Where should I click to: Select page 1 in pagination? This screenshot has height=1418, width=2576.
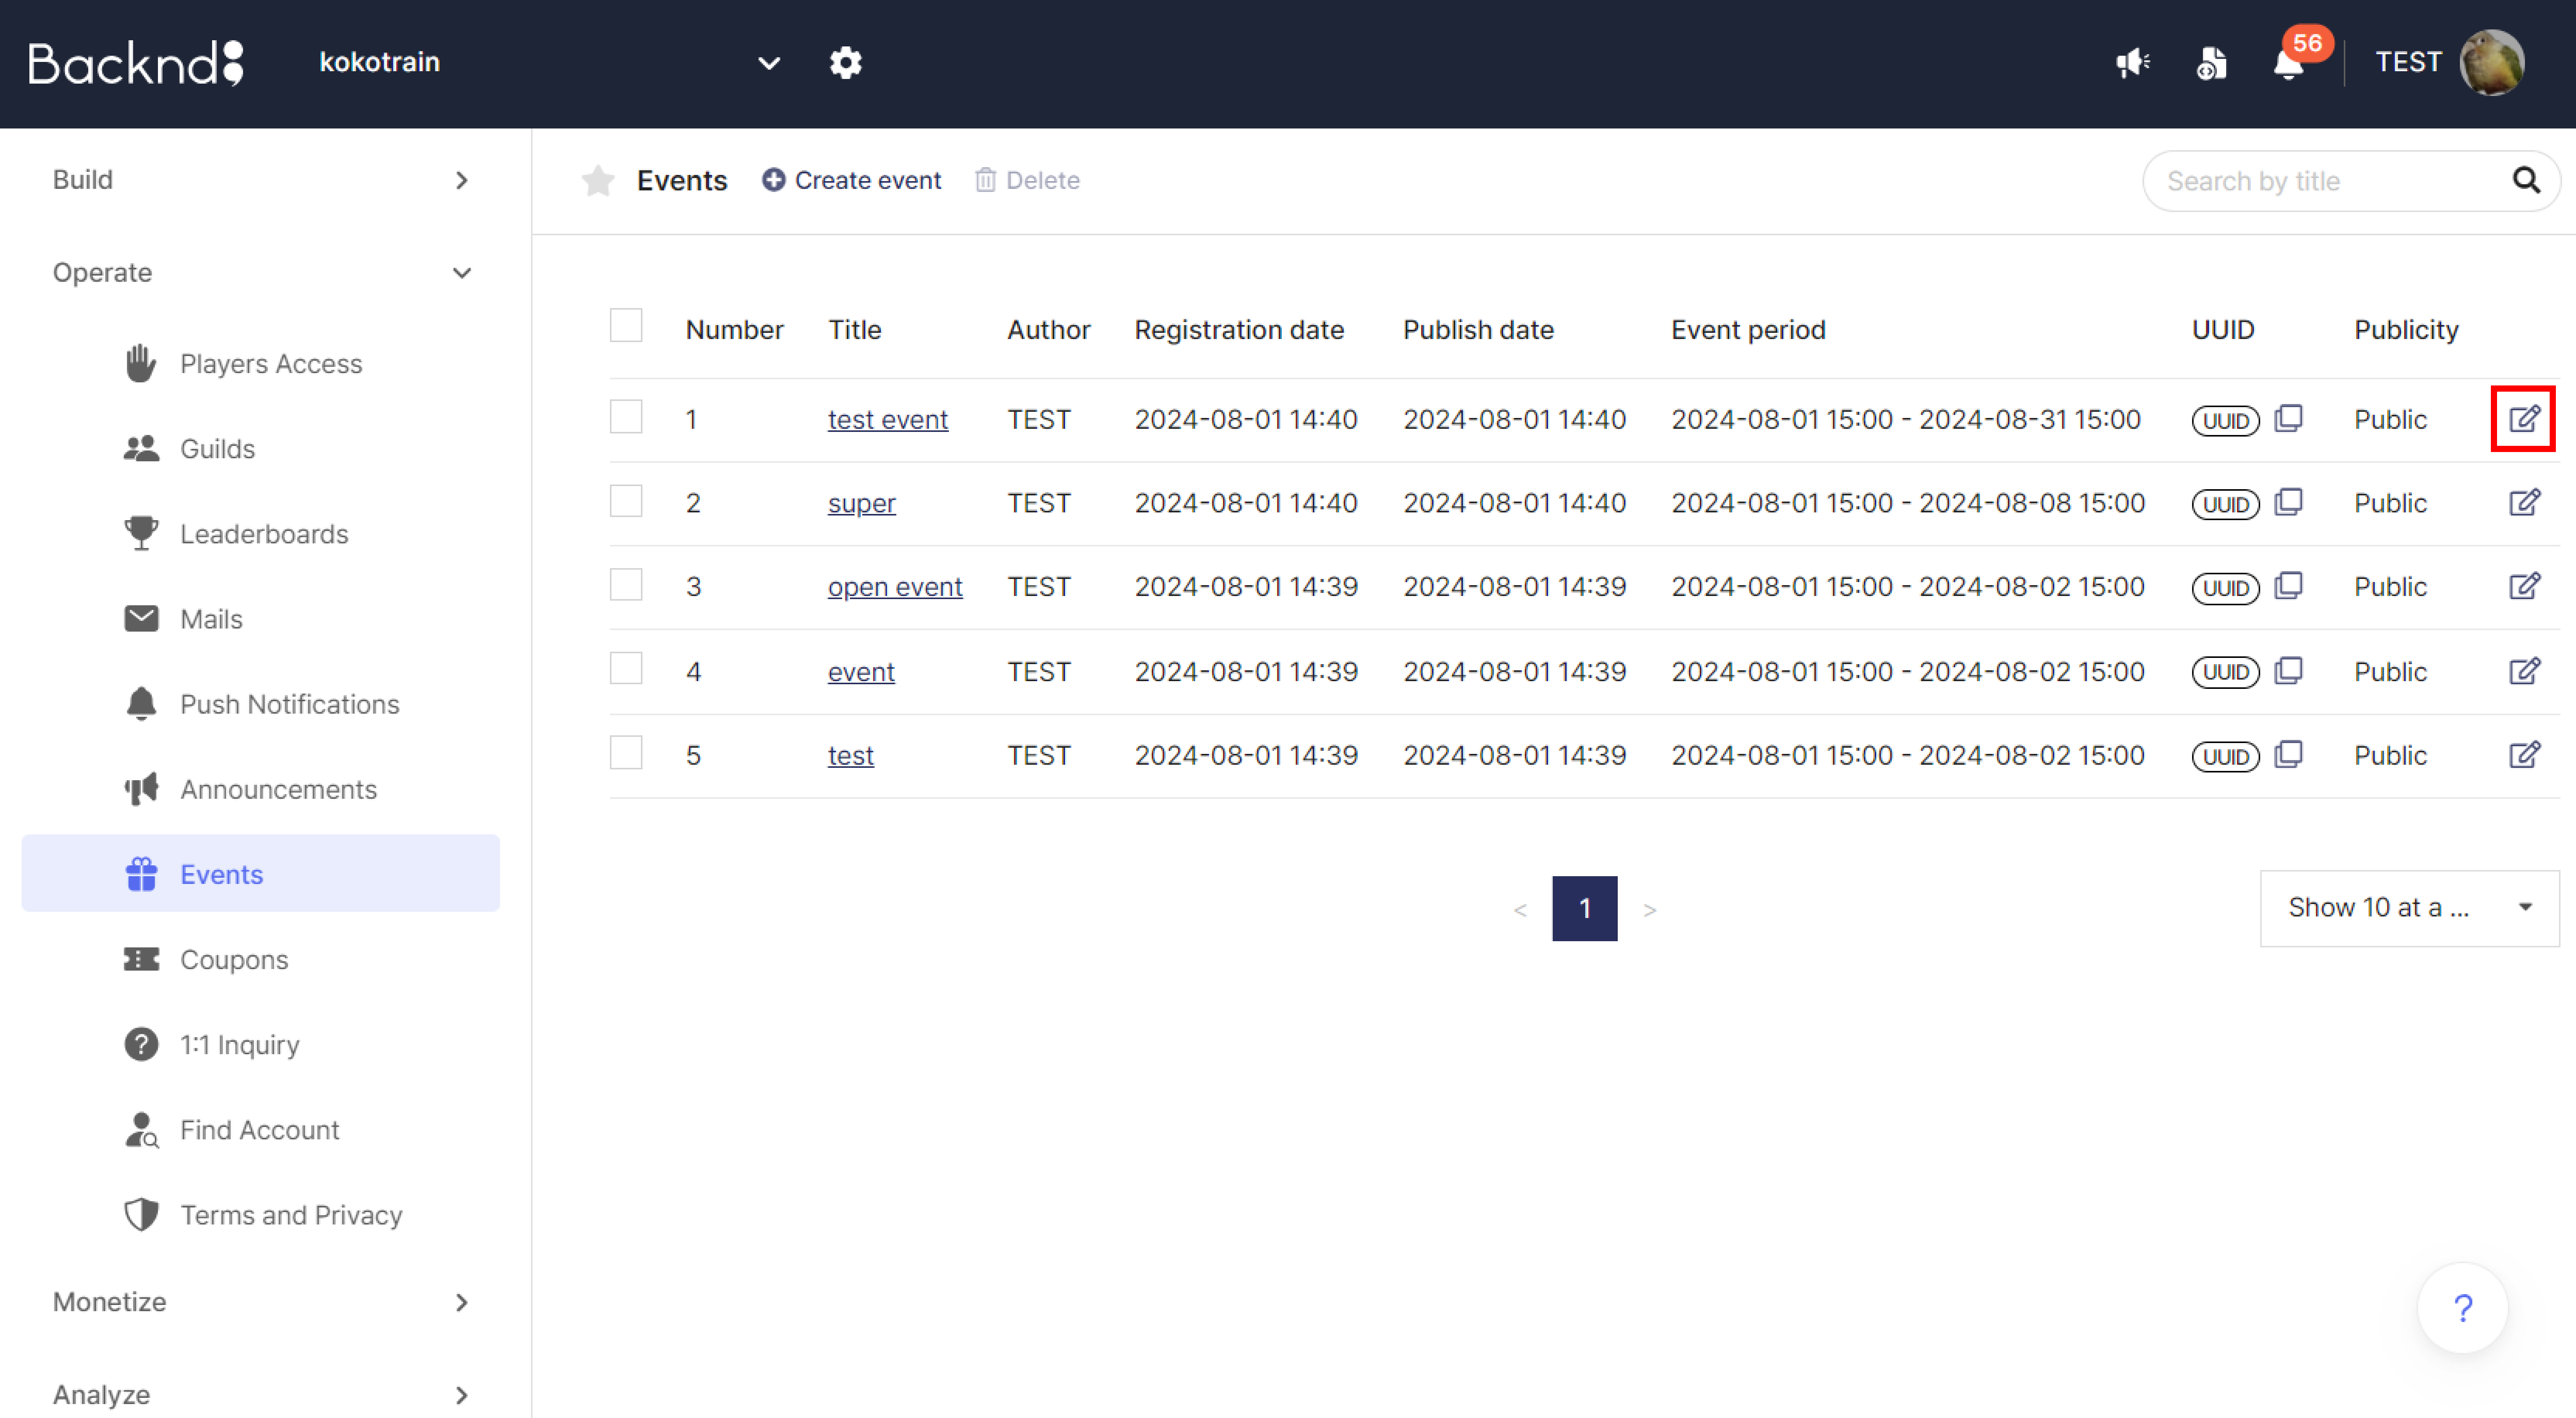tap(1584, 908)
